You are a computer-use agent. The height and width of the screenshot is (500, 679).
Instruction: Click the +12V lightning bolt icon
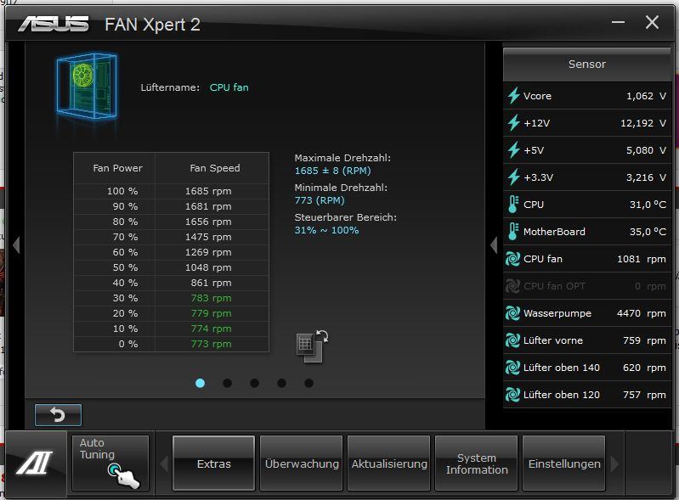(x=513, y=123)
